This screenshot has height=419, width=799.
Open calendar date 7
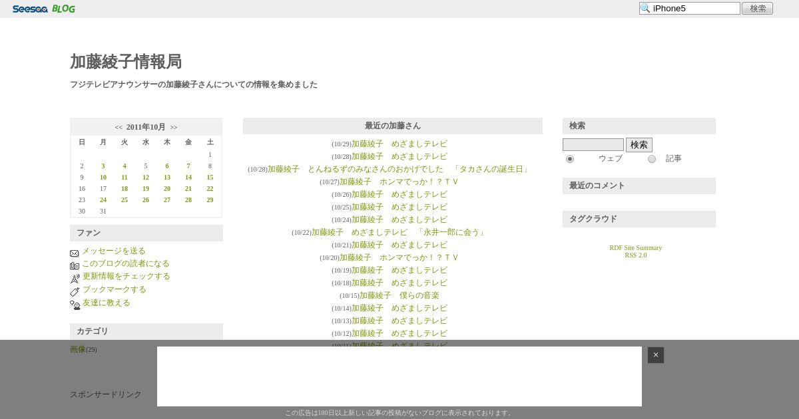[188, 166]
